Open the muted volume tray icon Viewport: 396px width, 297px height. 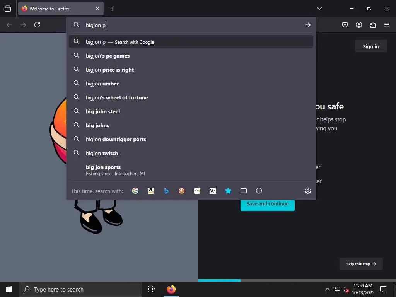coord(346,289)
